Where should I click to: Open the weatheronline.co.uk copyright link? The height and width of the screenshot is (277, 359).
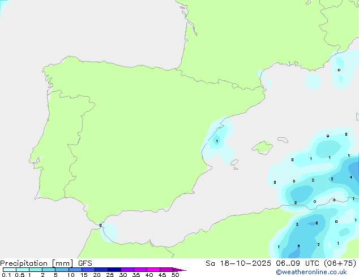pos(311,272)
